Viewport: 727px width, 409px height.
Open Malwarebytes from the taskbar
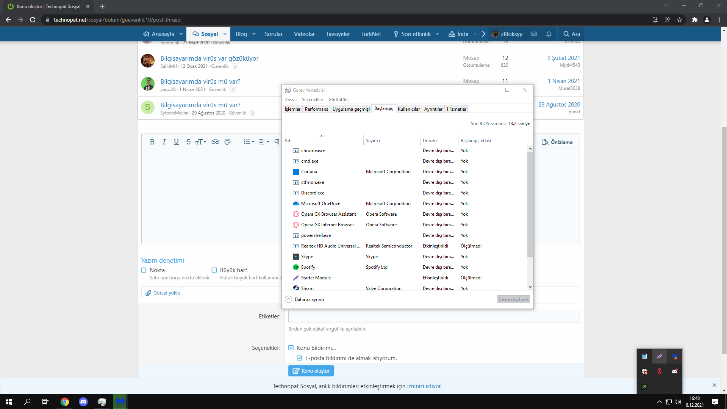(x=120, y=402)
